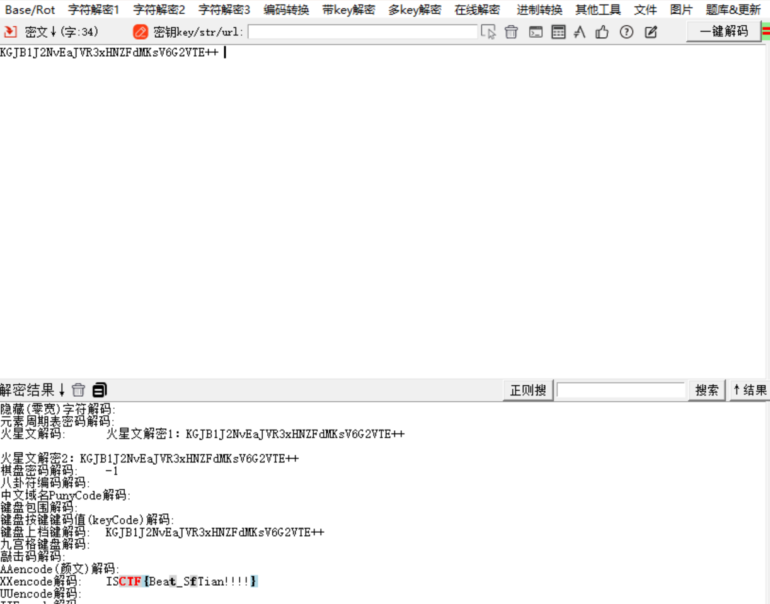Click the UUencode解码 line
Image resolution: width=770 pixels, height=604 pixels.
tap(41, 593)
